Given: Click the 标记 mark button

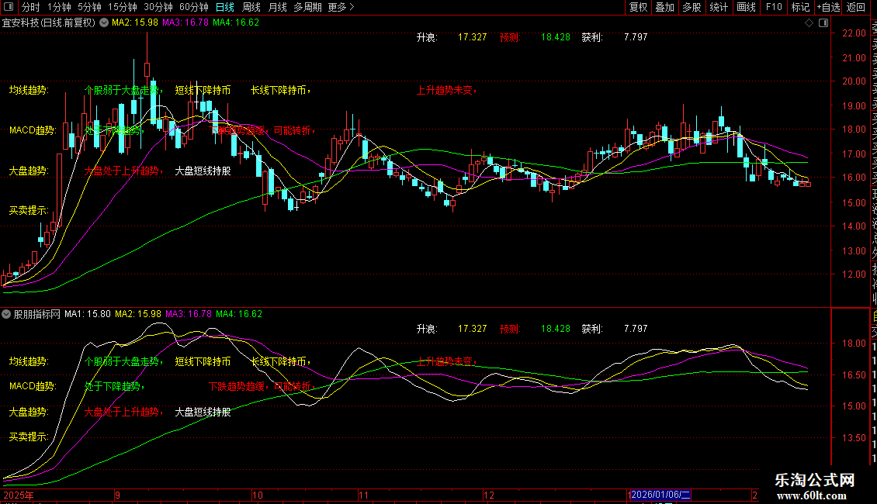Looking at the screenshot, I should (800, 7).
